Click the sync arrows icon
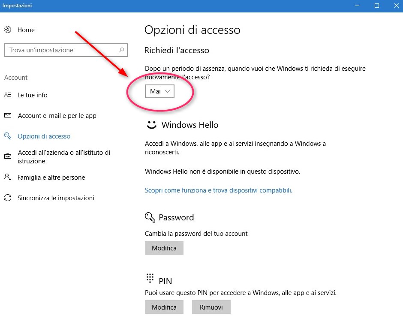Screen dimensions: 403x316 coord(8,198)
